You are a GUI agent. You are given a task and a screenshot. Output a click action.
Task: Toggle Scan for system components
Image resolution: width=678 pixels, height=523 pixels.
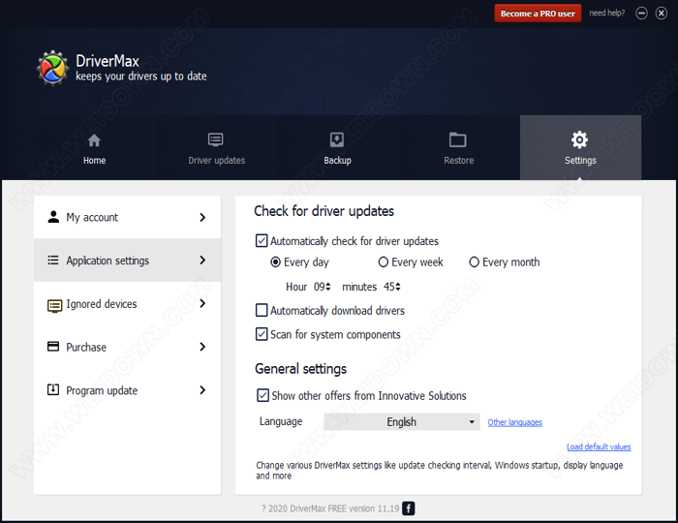[x=262, y=334]
